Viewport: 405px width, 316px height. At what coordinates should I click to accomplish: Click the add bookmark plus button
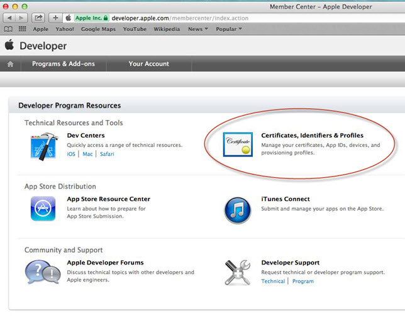pos(55,18)
